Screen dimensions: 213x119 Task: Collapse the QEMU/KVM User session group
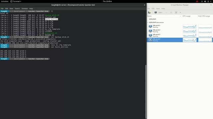coord(148,22)
